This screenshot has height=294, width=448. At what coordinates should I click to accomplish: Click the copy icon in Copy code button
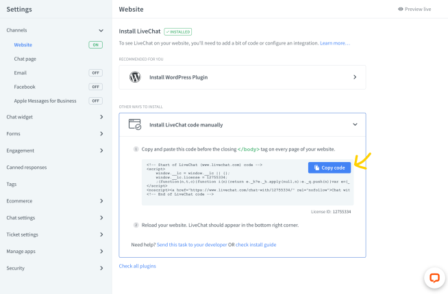316,168
